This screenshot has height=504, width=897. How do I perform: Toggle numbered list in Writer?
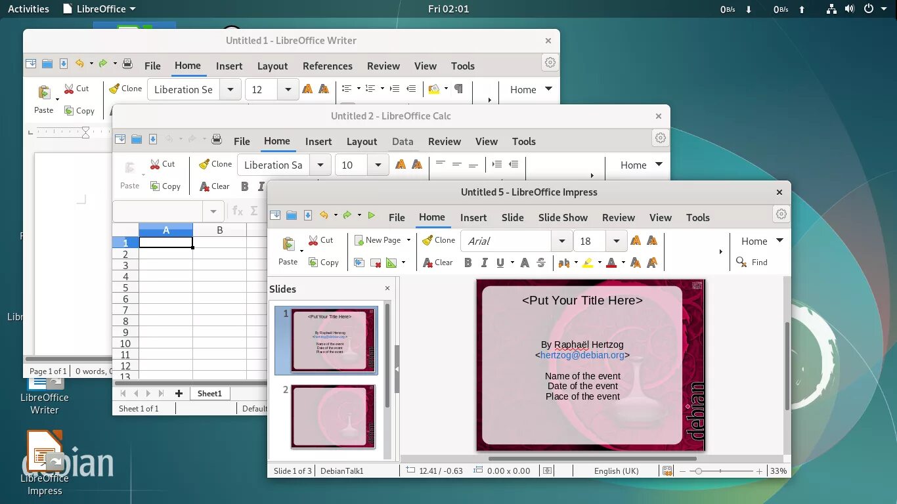click(x=370, y=89)
